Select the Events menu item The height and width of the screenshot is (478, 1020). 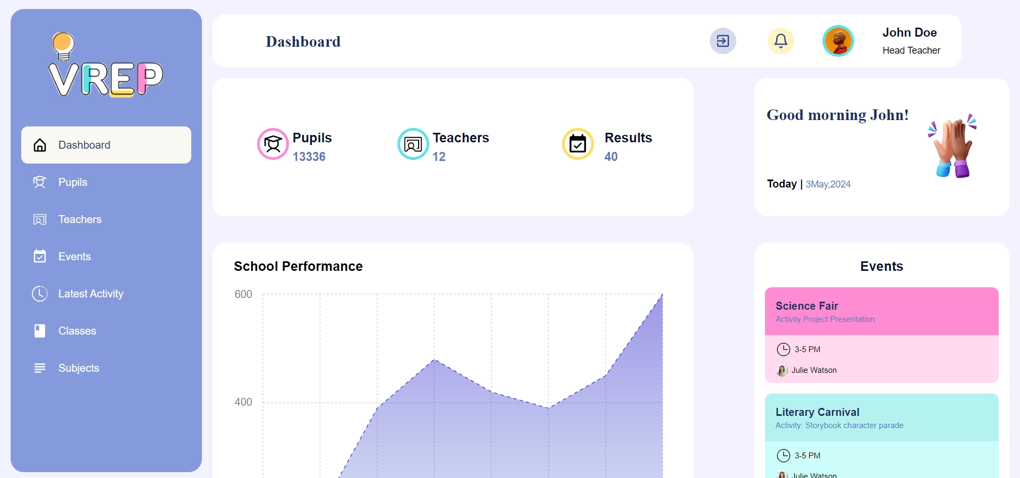(106, 257)
